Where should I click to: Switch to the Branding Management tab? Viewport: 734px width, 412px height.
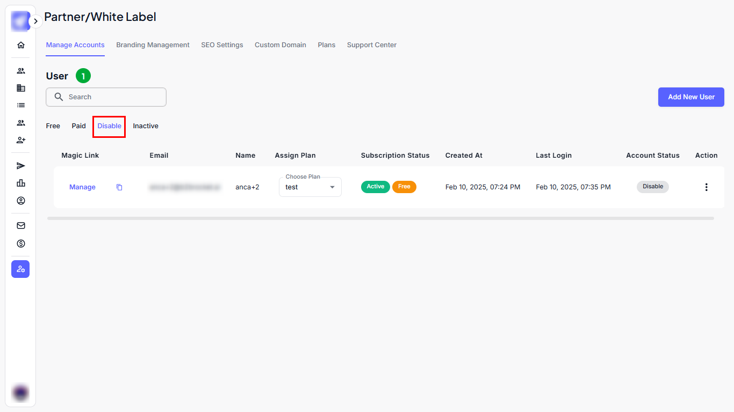[x=153, y=45]
